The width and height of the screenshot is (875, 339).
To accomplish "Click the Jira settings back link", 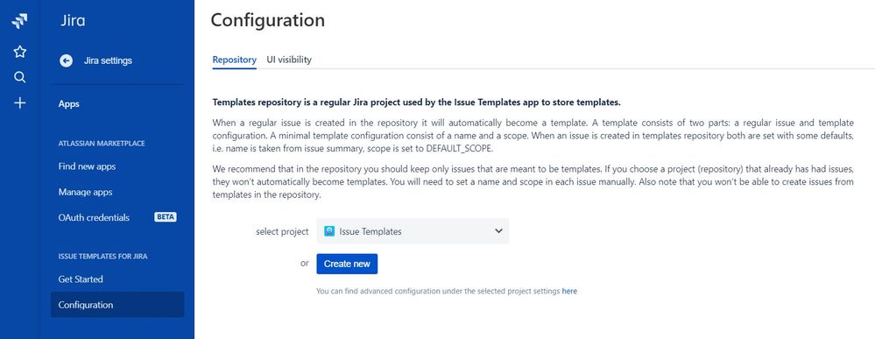I will 109,60.
